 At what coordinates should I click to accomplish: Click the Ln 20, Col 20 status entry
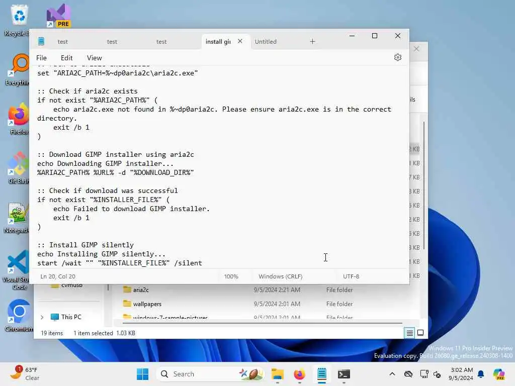[58, 276]
